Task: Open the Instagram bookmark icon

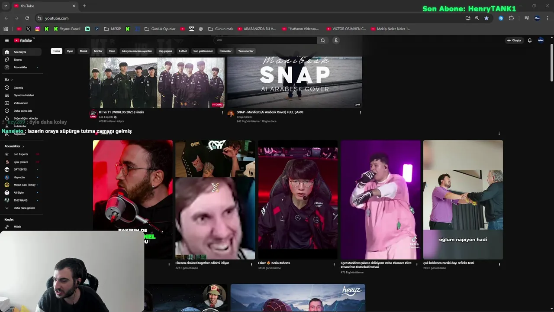Action: (x=38, y=29)
